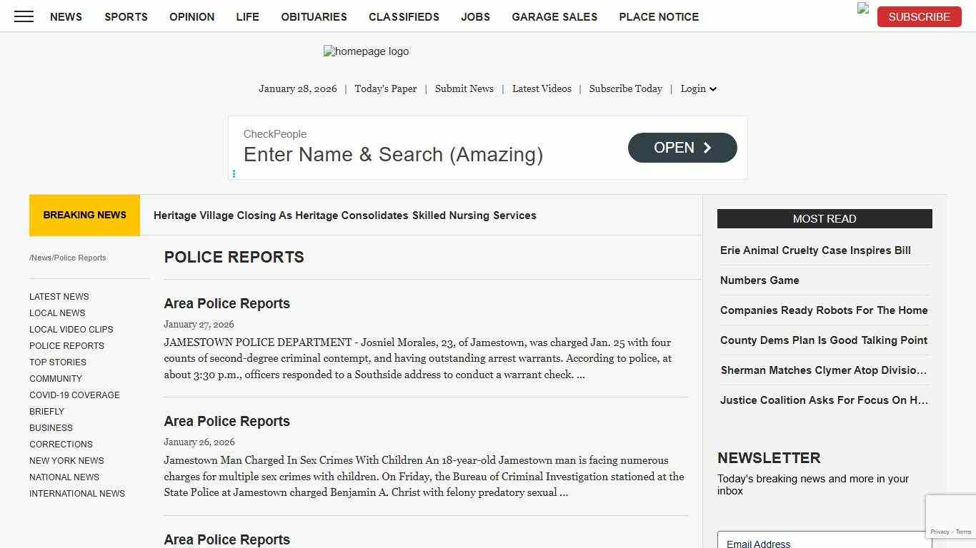Select POLICE REPORTS in the sidebar
Screen dimensions: 976x548
[66, 345]
